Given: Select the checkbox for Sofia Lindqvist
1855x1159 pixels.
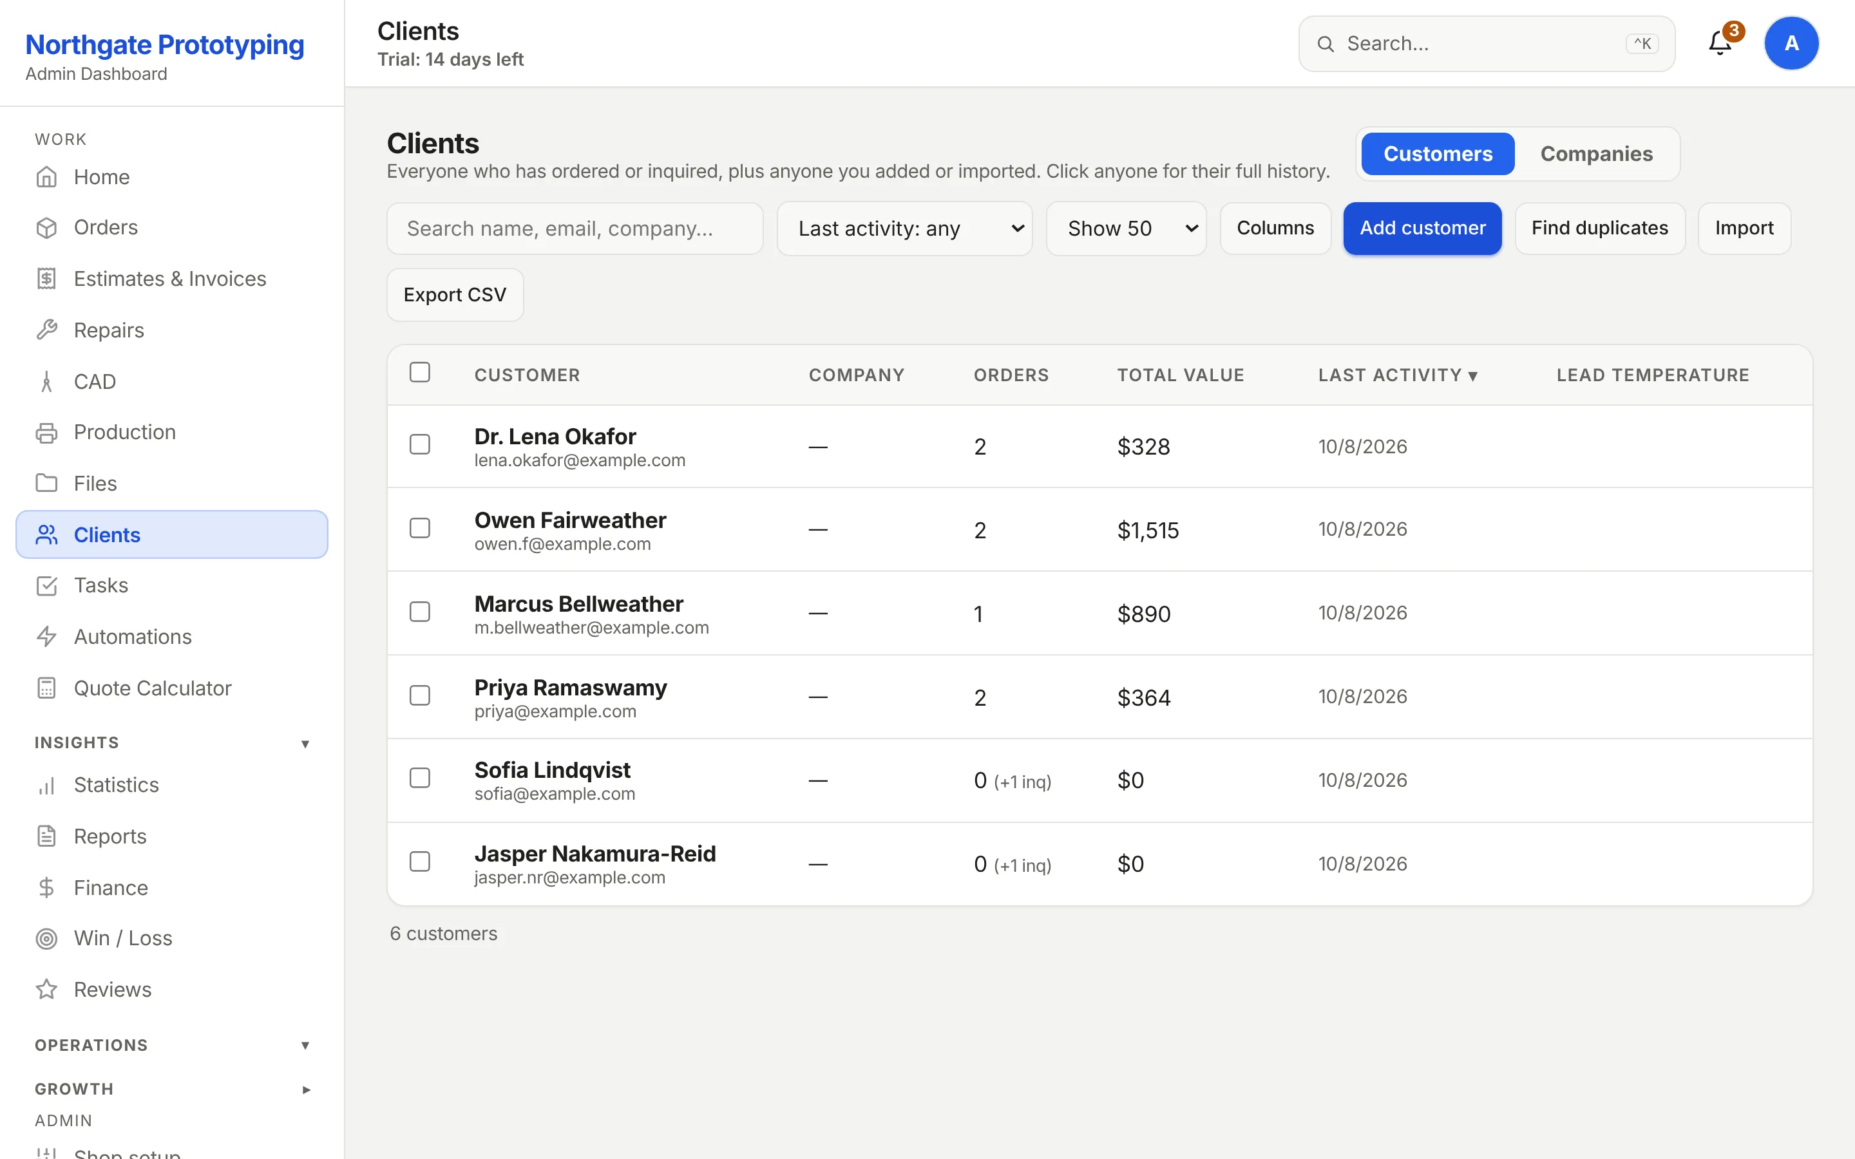Looking at the screenshot, I should [x=420, y=778].
